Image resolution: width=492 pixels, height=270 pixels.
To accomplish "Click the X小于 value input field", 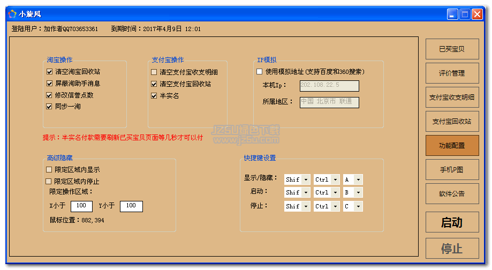I will coord(81,206).
